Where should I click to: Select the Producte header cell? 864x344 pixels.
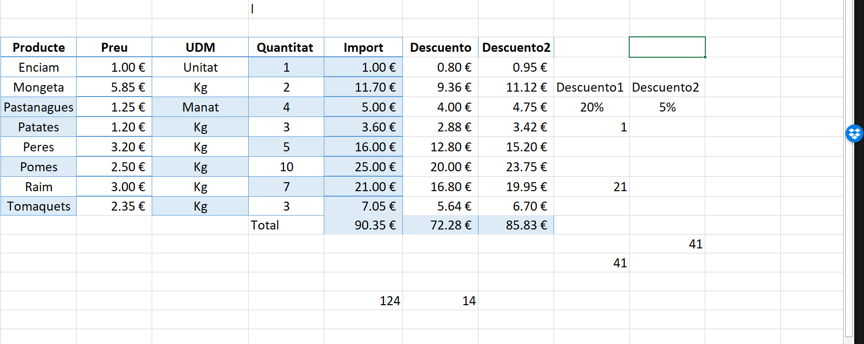[39, 47]
